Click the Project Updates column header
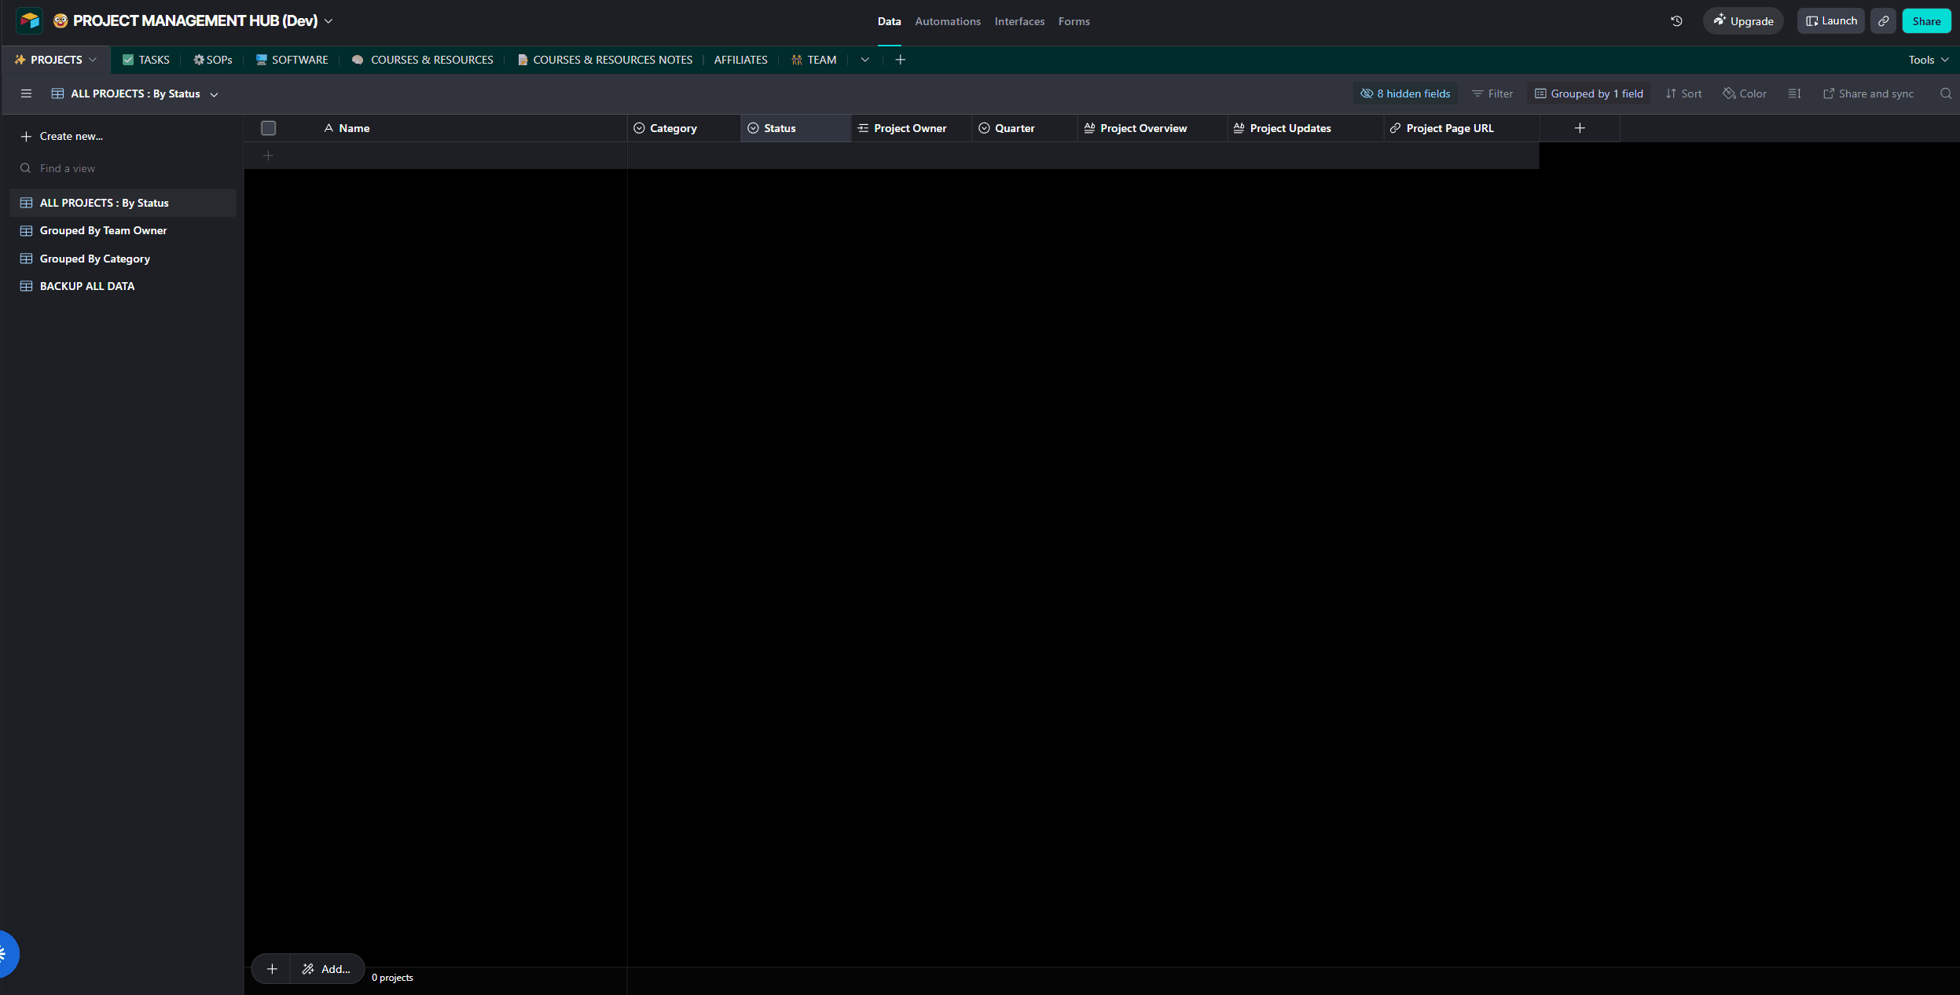 click(x=1305, y=128)
